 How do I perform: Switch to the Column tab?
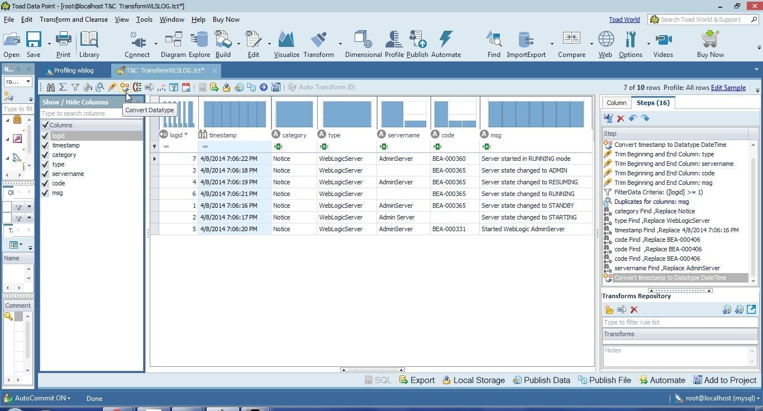click(x=616, y=103)
